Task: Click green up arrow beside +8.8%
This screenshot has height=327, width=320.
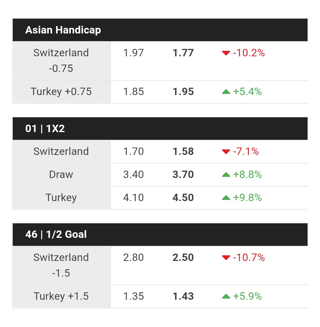Action: pyautogui.click(x=226, y=175)
